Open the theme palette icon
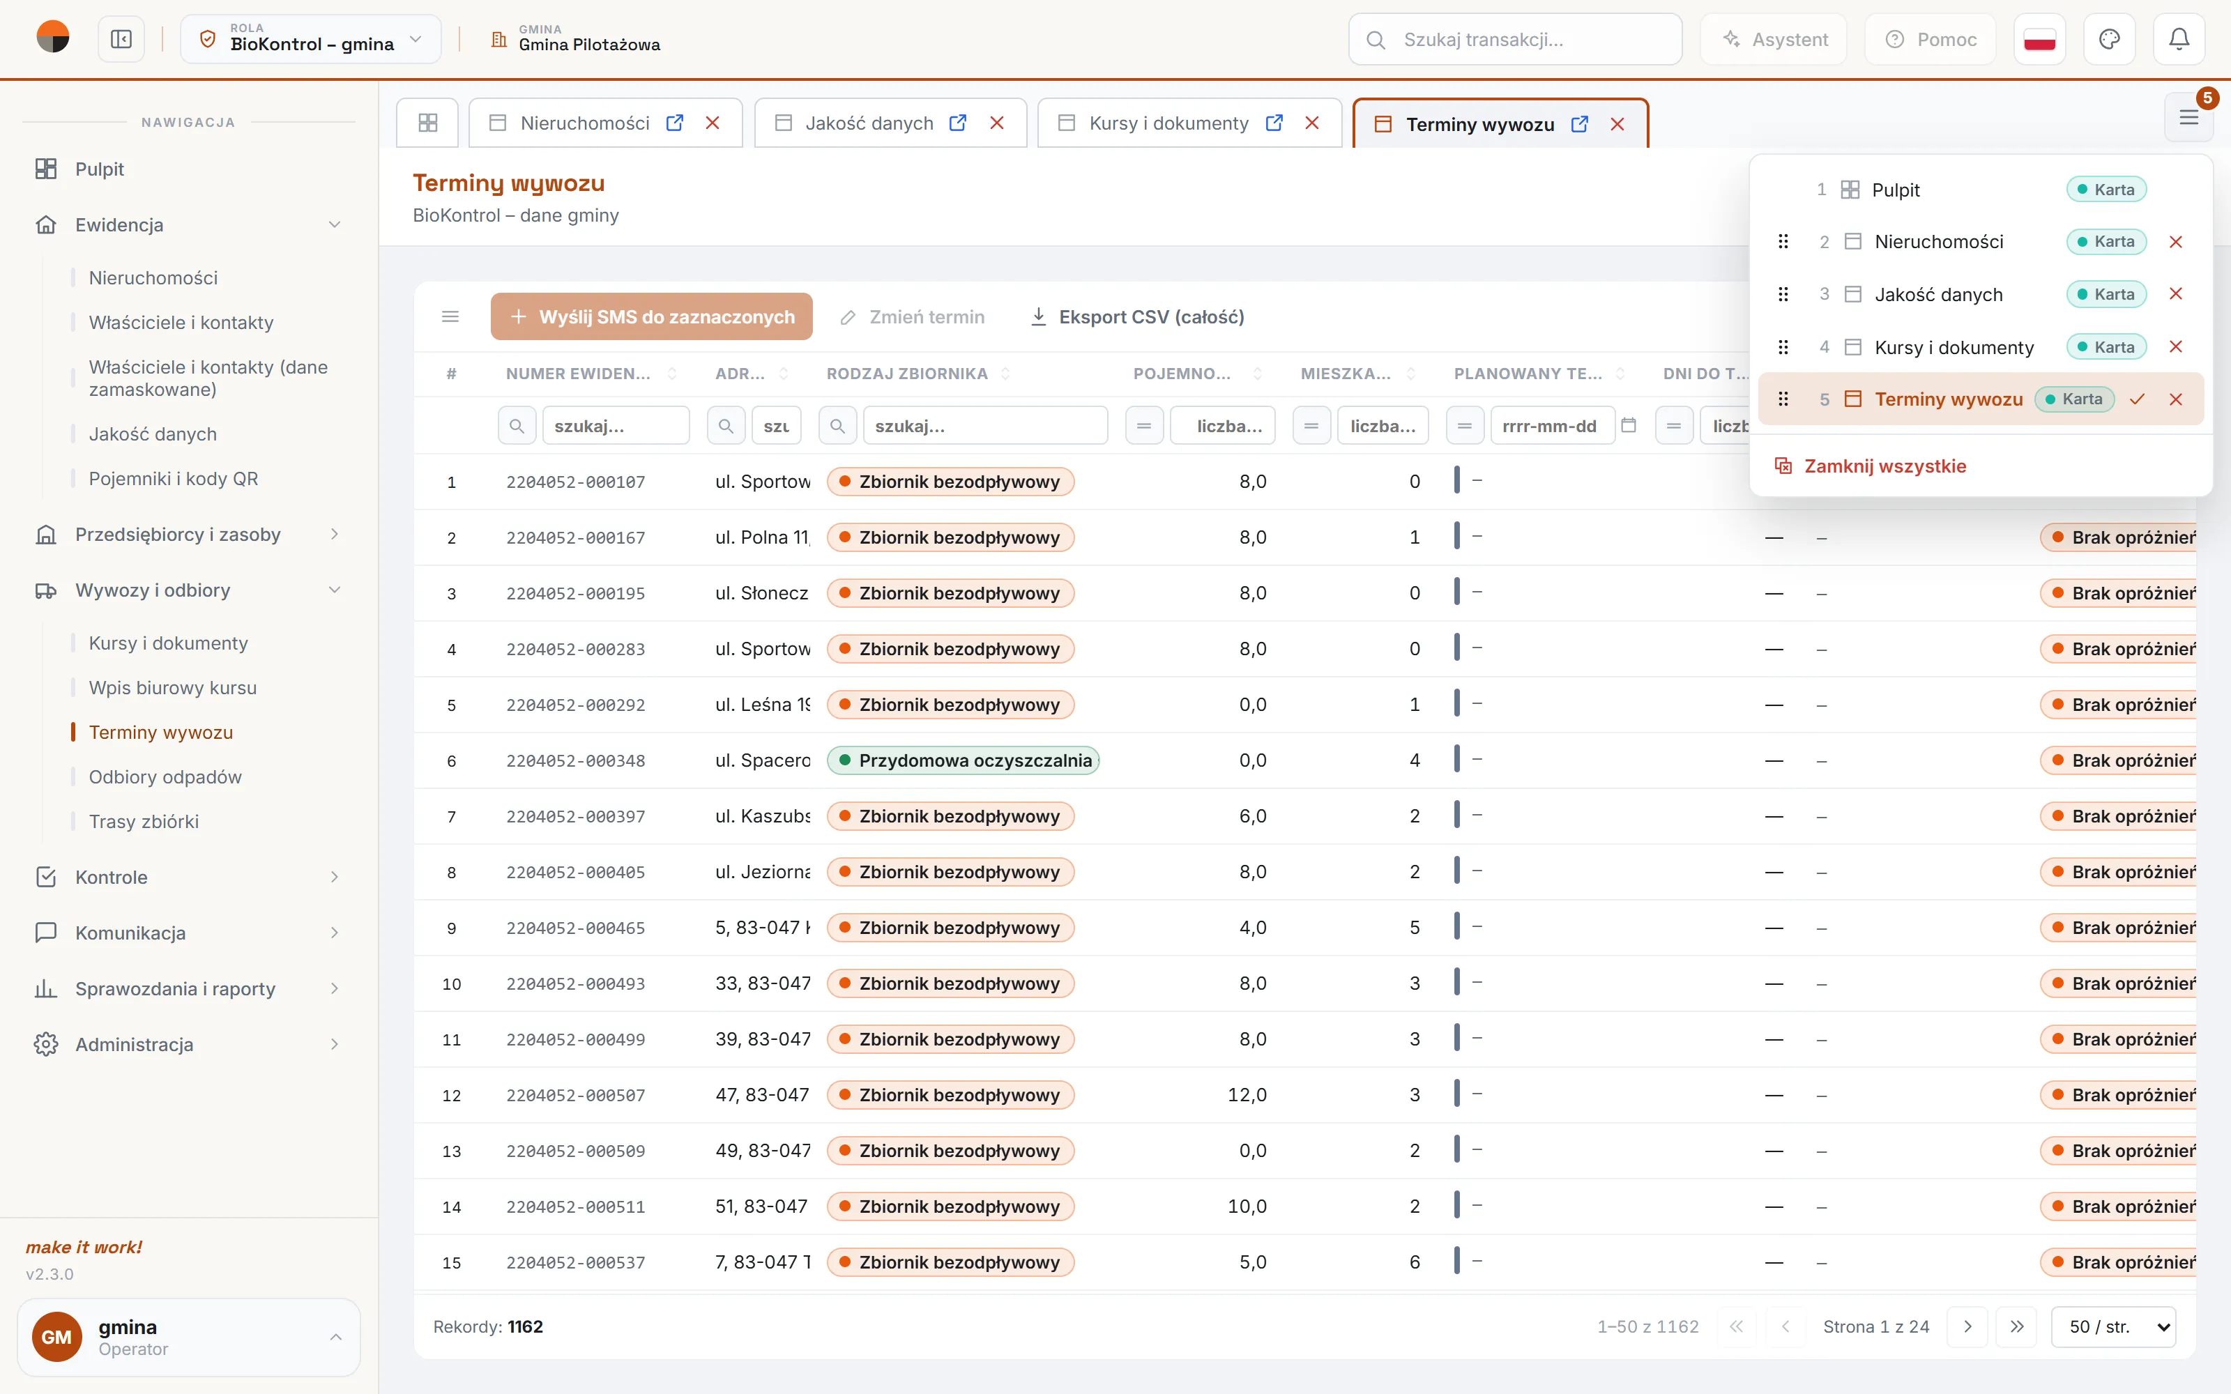Image resolution: width=2231 pixels, height=1394 pixels. pos(2109,40)
